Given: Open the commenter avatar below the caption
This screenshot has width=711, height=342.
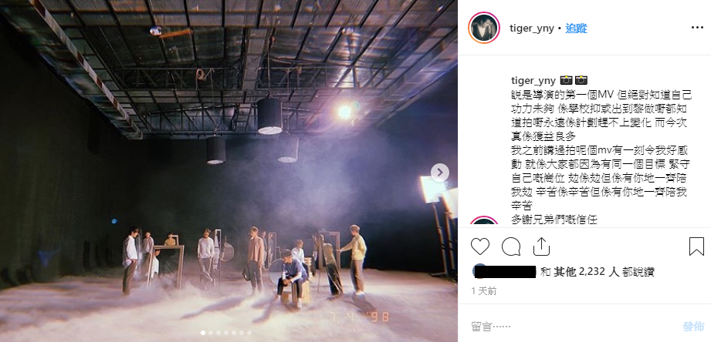Looking at the screenshot, I should (484, 222).
